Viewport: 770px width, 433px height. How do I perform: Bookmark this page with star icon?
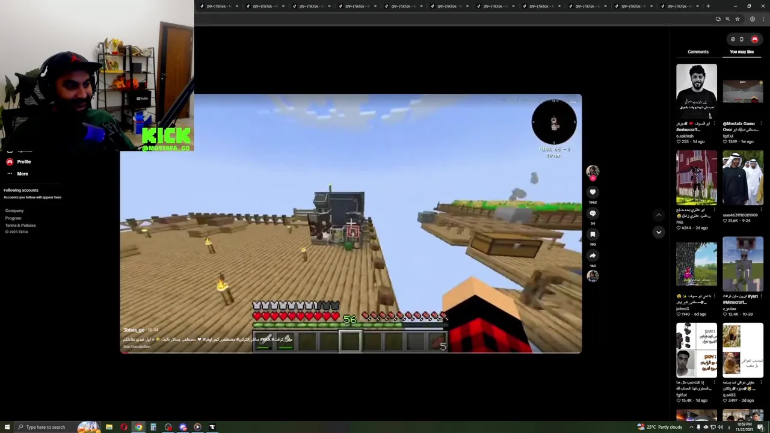tap(738, 19)
